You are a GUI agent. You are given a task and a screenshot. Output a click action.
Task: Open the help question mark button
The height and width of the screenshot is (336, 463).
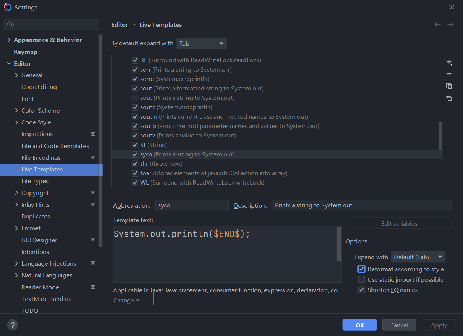(12, 325)
